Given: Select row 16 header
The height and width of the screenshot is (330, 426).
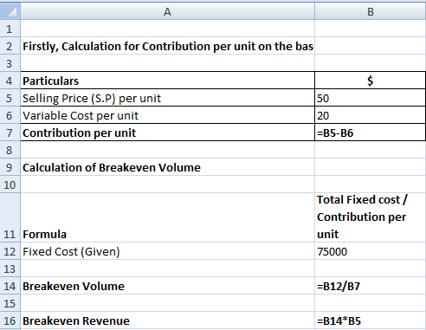Looking at the screenshot, I should pyautogui.click(x=10, y=320).
